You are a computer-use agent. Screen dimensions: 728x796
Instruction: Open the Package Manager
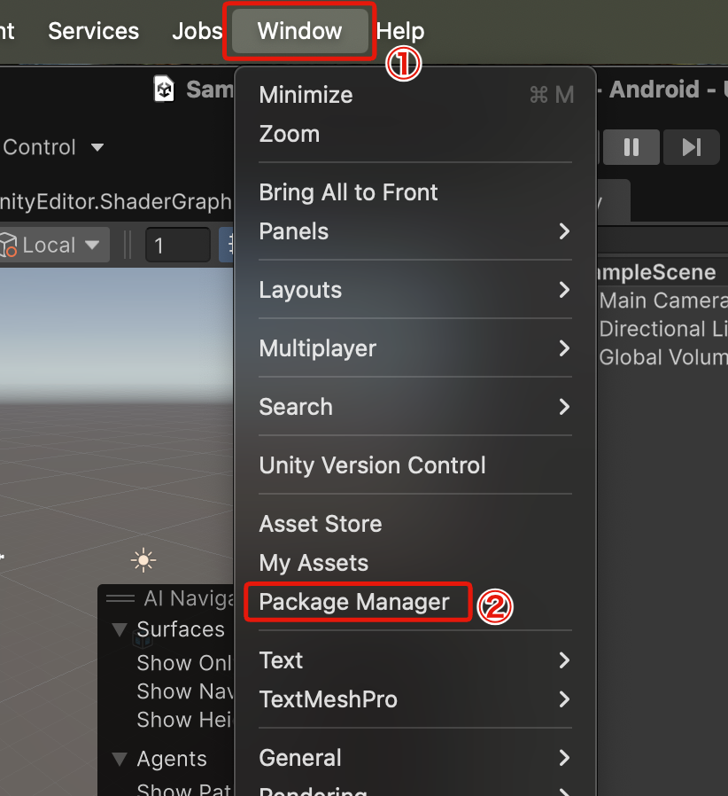357,602
